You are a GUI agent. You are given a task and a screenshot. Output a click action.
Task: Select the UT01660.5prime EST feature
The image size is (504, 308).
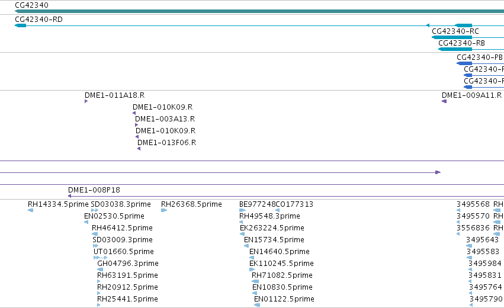click(100, 258)
